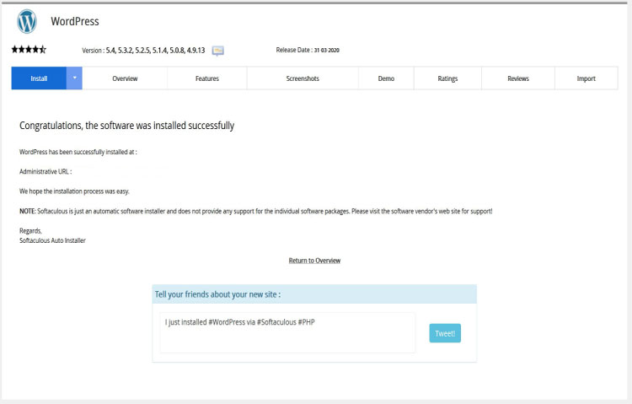This screenshot has width=632, height=404.
Task: Click the Softaculous Auto Installer signature text
Action: click(x=52, y=240)
